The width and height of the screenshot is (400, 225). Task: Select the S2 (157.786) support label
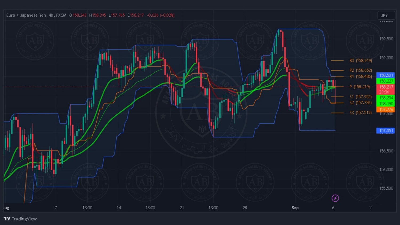[361, 103]
